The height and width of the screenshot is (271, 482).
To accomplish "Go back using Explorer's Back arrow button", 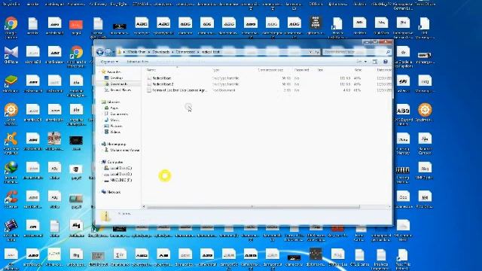I will (x=99, y=52).
